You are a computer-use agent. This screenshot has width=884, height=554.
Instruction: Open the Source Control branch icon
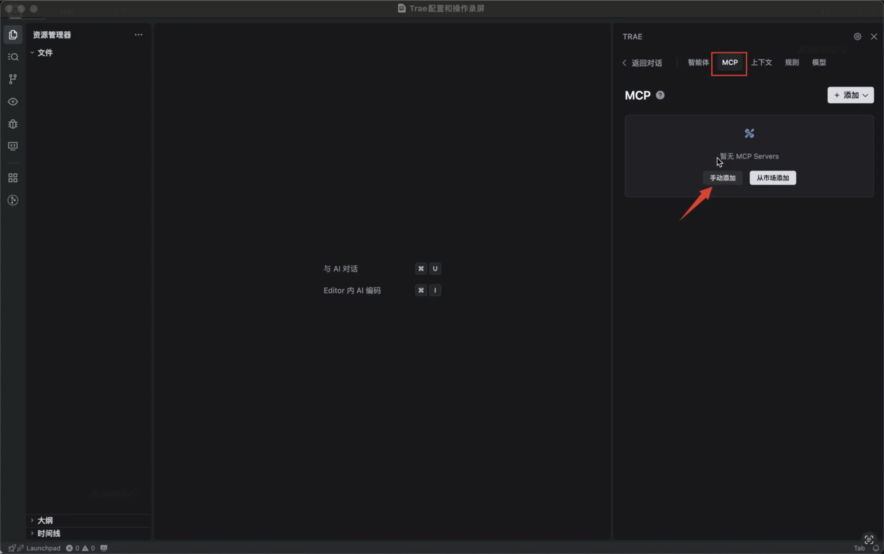pos(13,79)
